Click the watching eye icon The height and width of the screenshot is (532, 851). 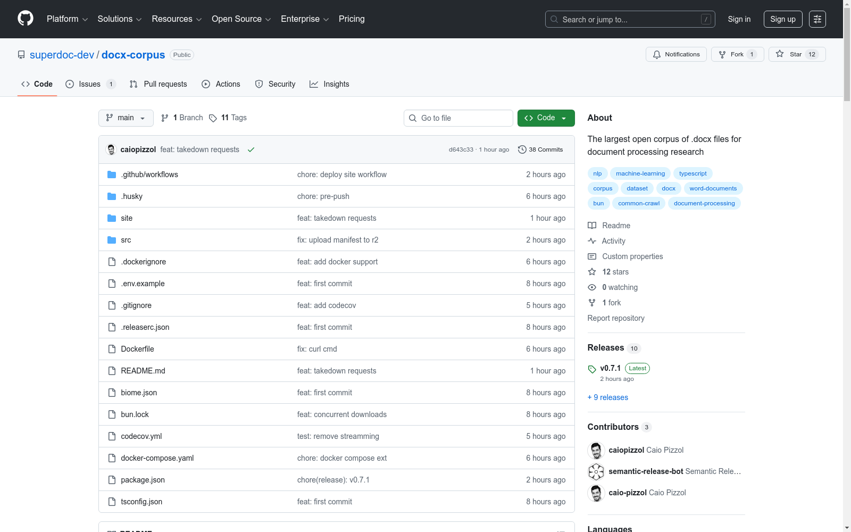592,287
